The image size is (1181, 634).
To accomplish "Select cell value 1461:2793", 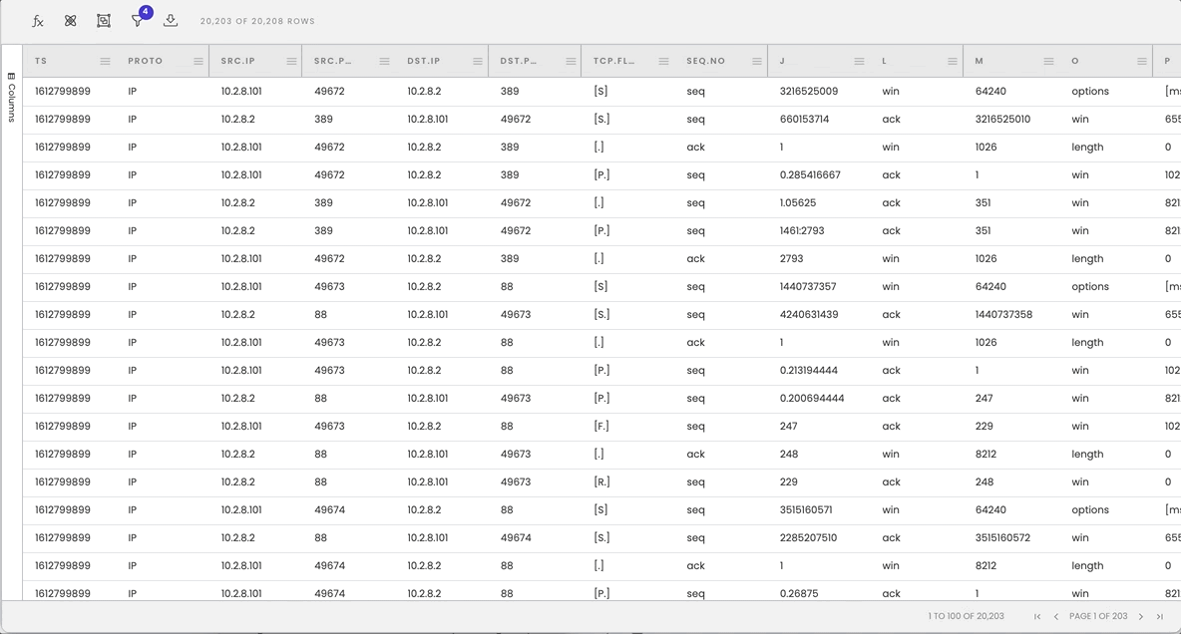I will click(x=802, y=230).
